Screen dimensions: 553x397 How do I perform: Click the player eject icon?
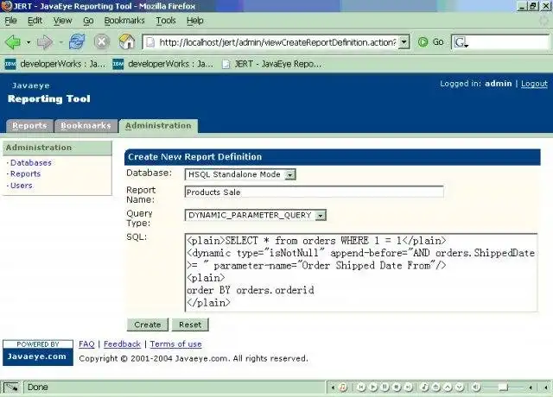pos(436,388)
